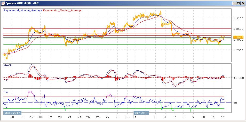Click the chart icon in title bar
The width and height of the screenshot is (246, 122).
point(3,3)
